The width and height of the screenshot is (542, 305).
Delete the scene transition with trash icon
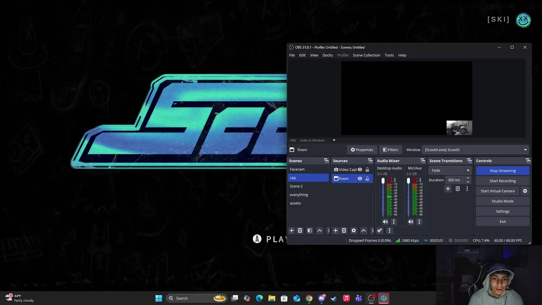click(x=458, y=189)
